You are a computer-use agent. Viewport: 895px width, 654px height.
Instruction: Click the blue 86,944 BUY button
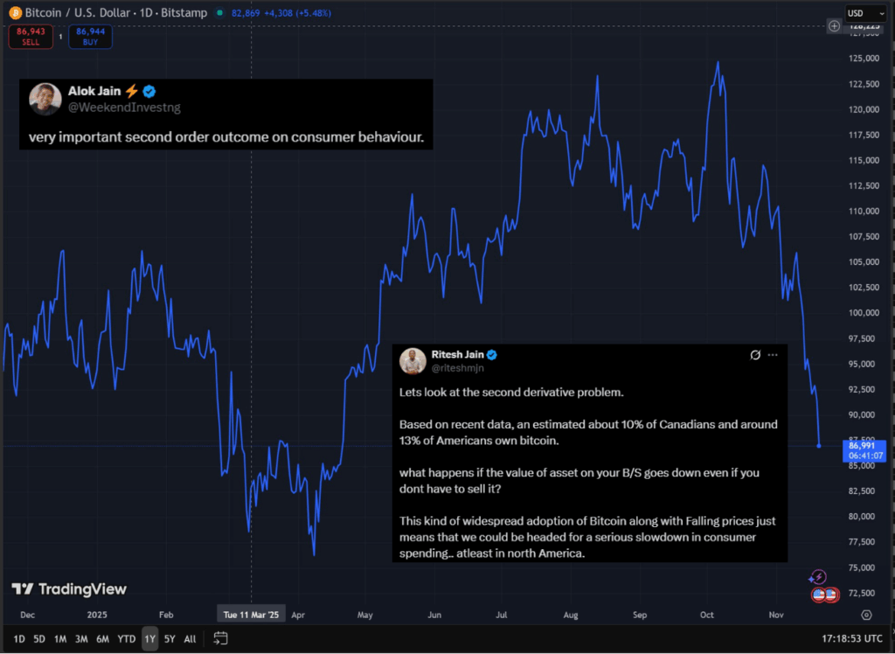click(x=89, y=36)
